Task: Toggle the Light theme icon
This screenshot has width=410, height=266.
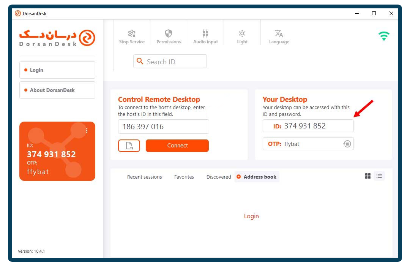Action: click(x=242, y=33)
